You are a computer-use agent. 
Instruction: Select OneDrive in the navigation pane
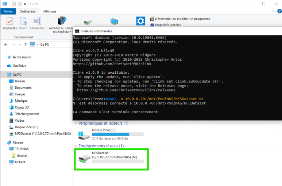[x=19, y=66]
